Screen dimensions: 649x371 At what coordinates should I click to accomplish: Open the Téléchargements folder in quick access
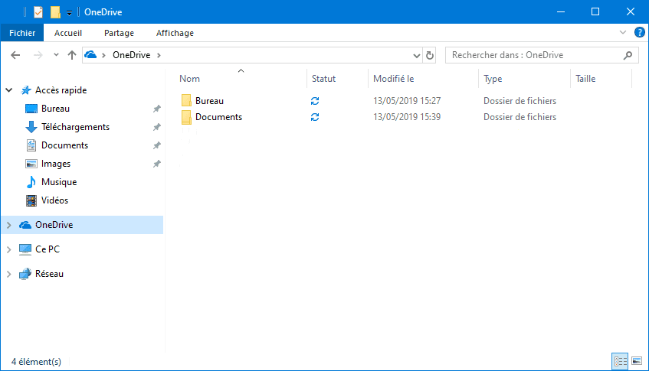[75, 127]
